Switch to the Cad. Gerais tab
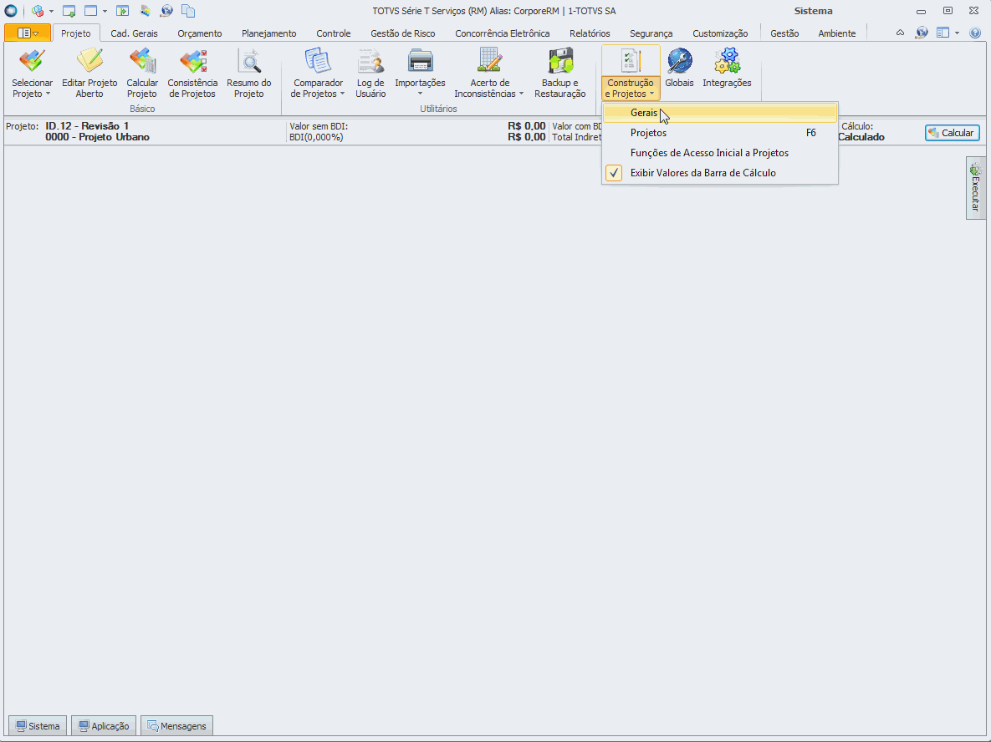Viewport: 991px width, 742px height. point(134,33)
